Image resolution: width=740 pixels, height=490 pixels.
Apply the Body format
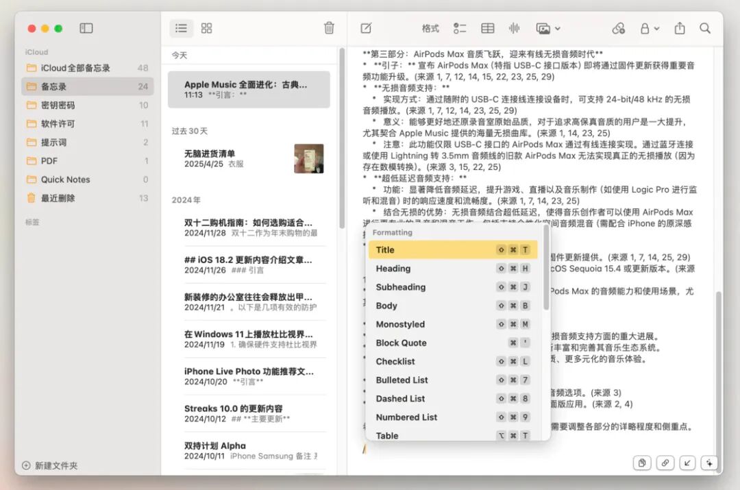453,306
